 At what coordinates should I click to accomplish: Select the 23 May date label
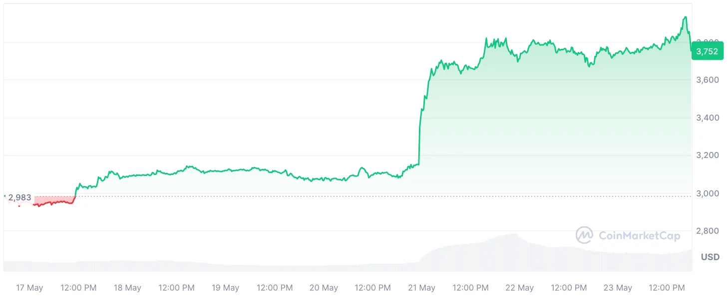coord(618,288)
